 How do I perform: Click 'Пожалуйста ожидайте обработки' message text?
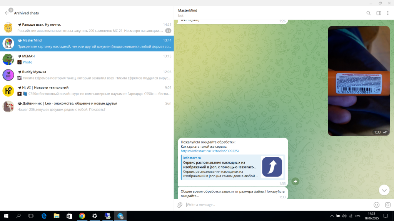(x=208, y=142)
